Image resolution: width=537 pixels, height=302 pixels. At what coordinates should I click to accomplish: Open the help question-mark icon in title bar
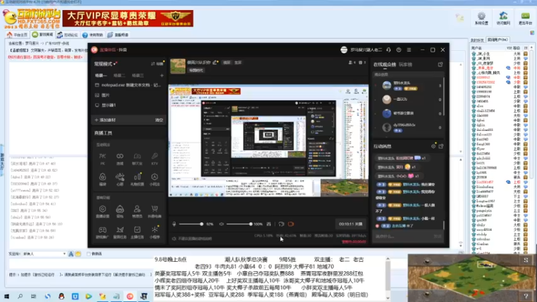399,50
